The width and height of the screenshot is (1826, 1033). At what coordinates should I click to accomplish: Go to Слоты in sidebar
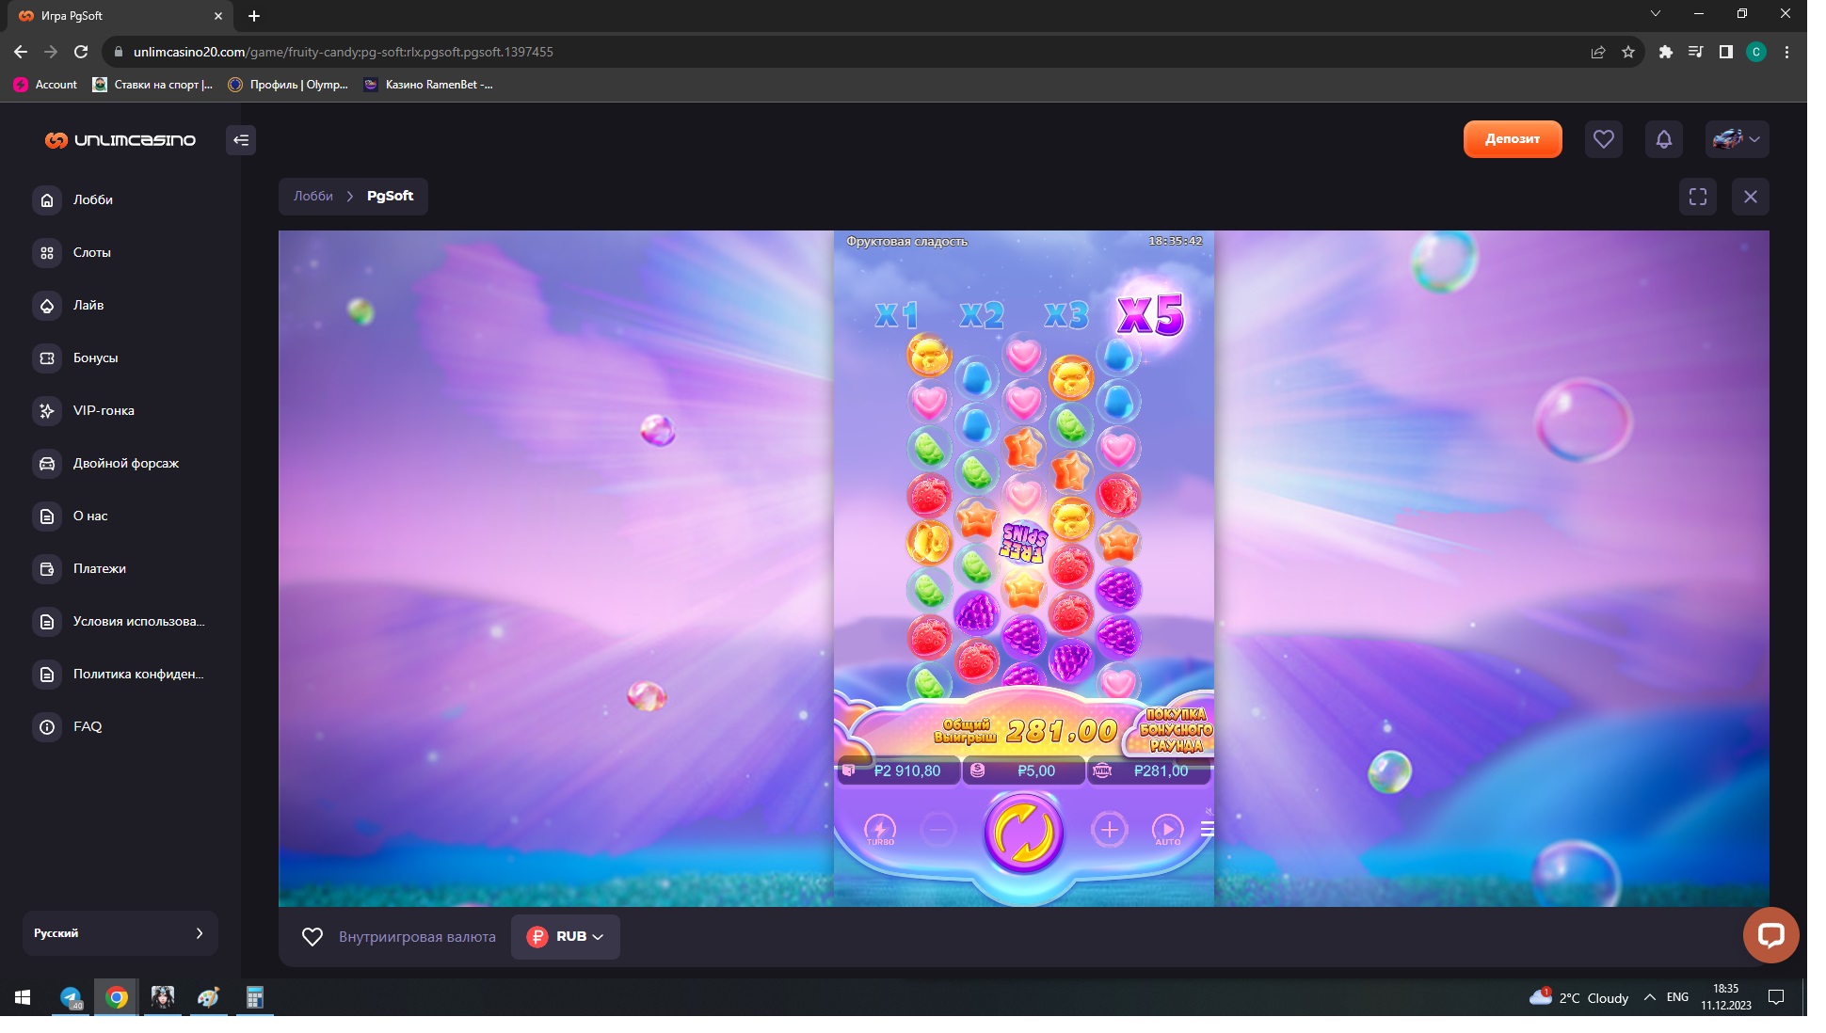91,252
